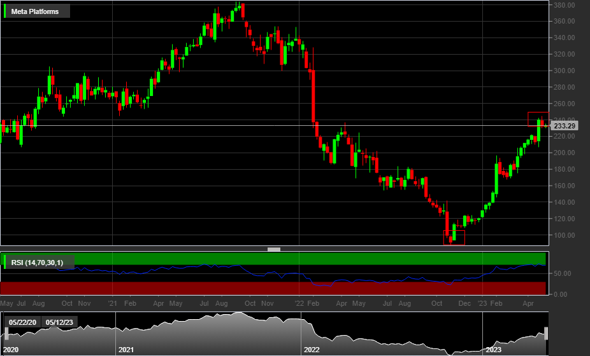Click the 2023 label in navigator
Screen dimensions: 590x356
tap(493, 350)
